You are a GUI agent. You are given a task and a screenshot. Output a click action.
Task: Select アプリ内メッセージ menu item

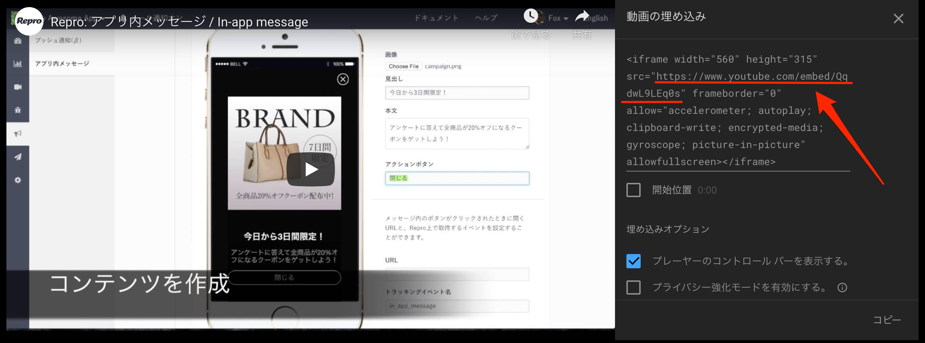[x=62, y=63]
